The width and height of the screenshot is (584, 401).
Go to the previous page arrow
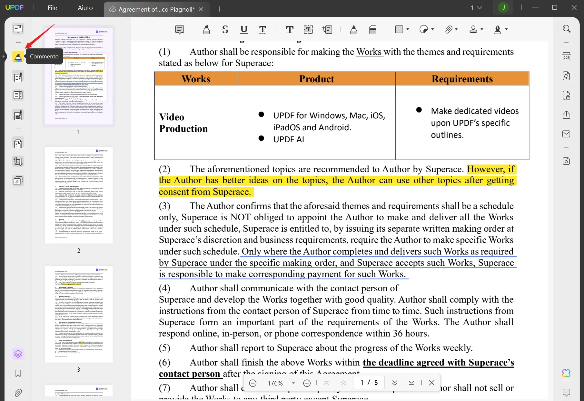(x=343, y=383)
